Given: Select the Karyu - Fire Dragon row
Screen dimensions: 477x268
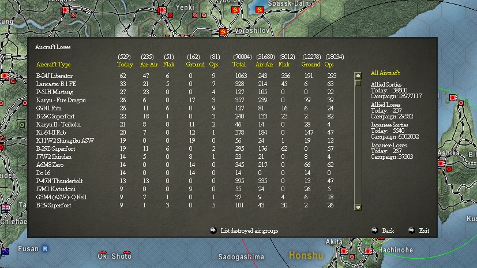Looking at the screenshot, I should [x=186, y=100].
